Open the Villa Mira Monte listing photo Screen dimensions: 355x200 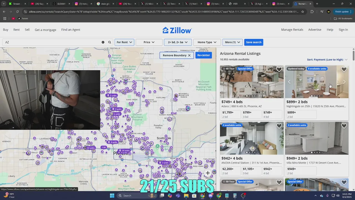[317, 139]
